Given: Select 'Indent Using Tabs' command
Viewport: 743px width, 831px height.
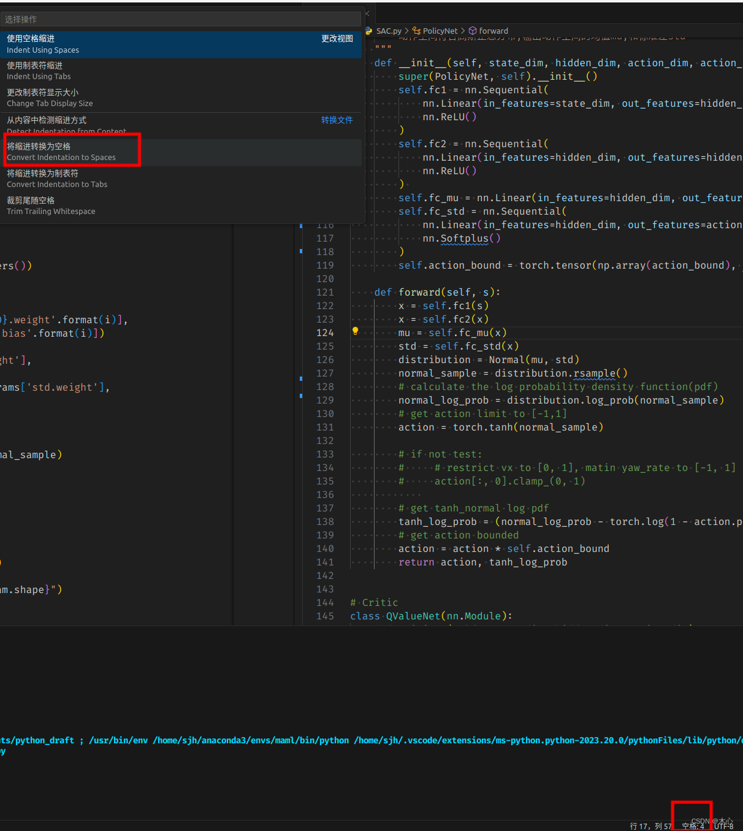Looking at the screenshot, I should tap(180, 71).
